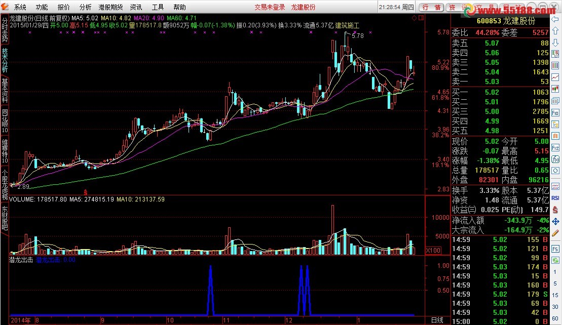This screenshot has width=562, height=325.
Task: Select the 分时走势 side tab
Action: point(5,29)
